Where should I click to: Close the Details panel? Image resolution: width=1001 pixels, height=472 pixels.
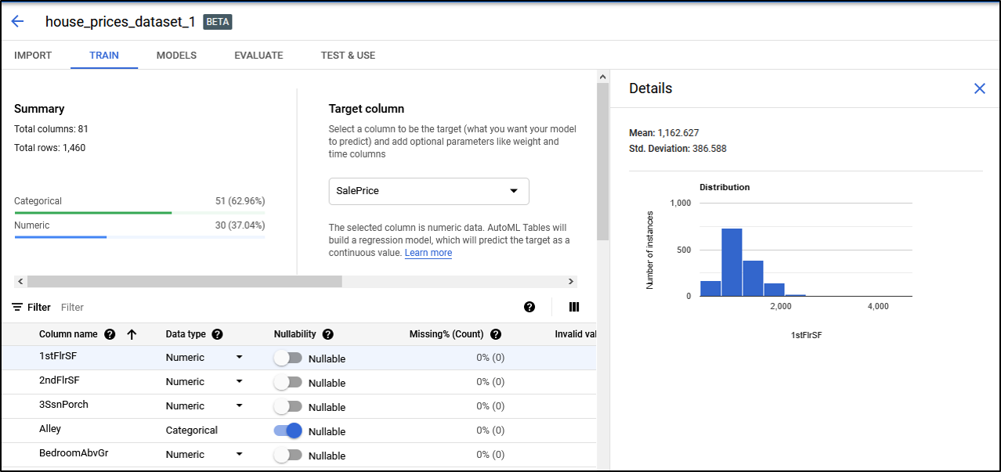tap(979, 88)
